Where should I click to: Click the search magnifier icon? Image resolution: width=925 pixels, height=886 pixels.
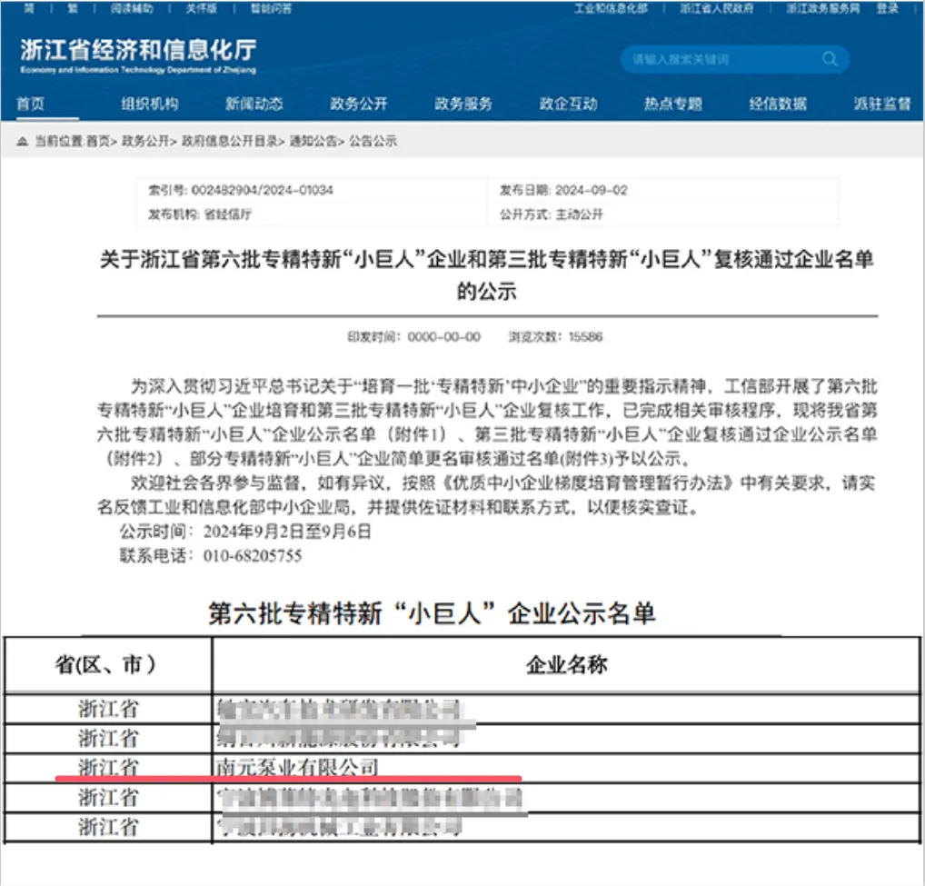(830, 59)
